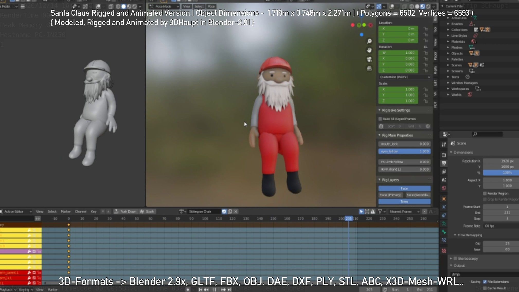Click the Torso rig layer button
The width and height of the screenshot is (519, 292).
404,202
